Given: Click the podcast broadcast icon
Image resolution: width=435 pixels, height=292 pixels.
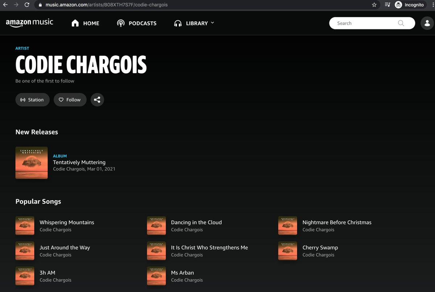Looking at the screenshot, I should [x=121, y=23].
